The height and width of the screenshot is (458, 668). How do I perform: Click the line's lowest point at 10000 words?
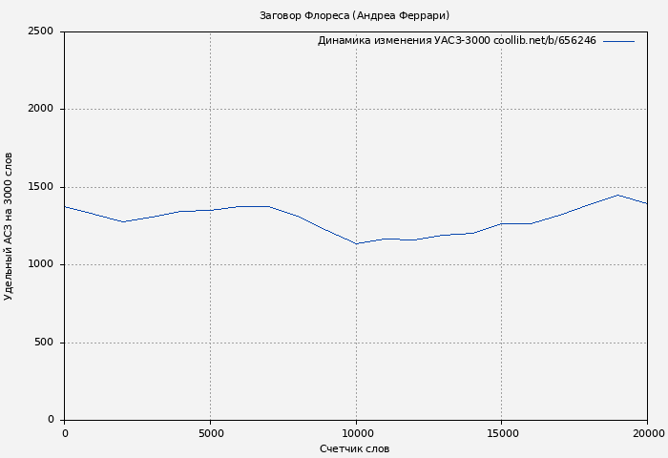click(356, 243)
